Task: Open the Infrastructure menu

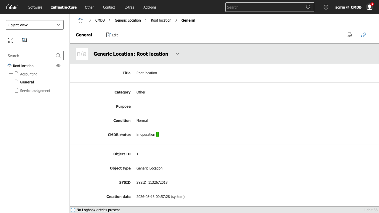Action: click(64, 7)
